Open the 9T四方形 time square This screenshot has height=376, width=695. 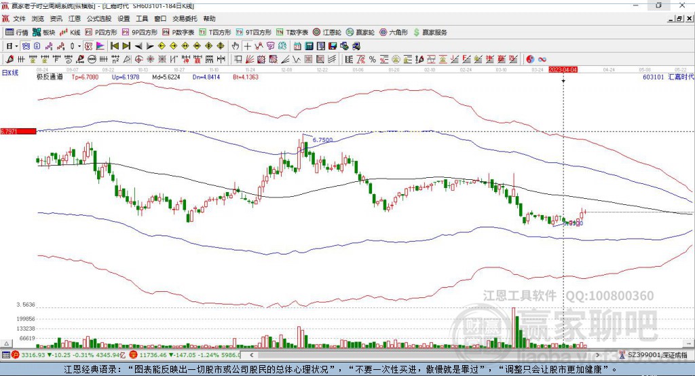[254, 33]
